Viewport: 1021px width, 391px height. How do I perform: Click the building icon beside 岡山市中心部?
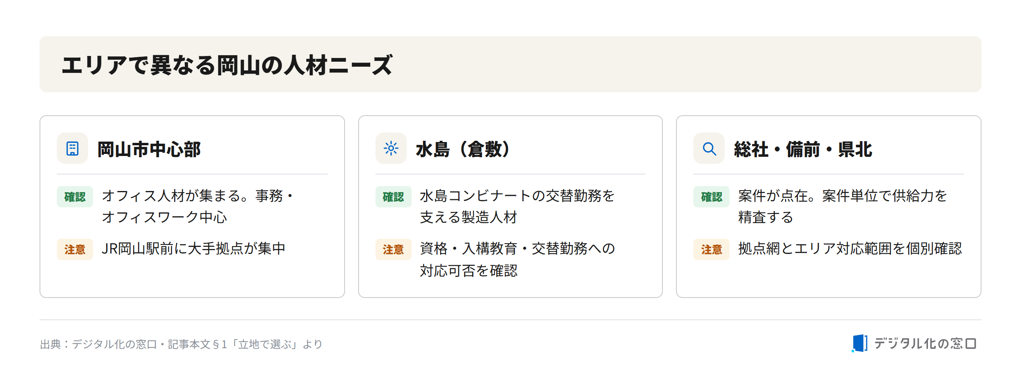point(72,148)
